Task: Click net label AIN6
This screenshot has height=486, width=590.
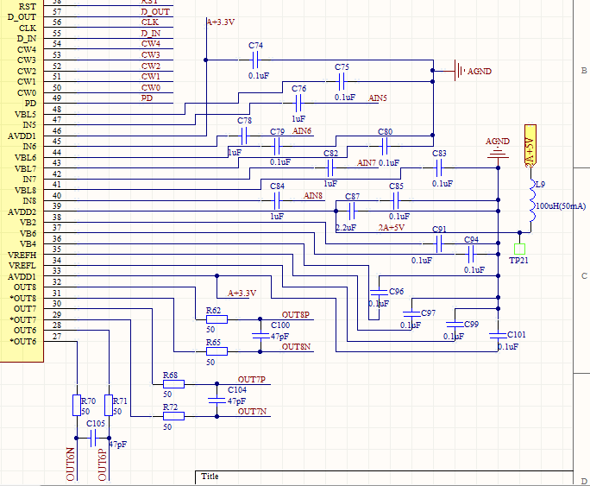Action: point(302,131)
